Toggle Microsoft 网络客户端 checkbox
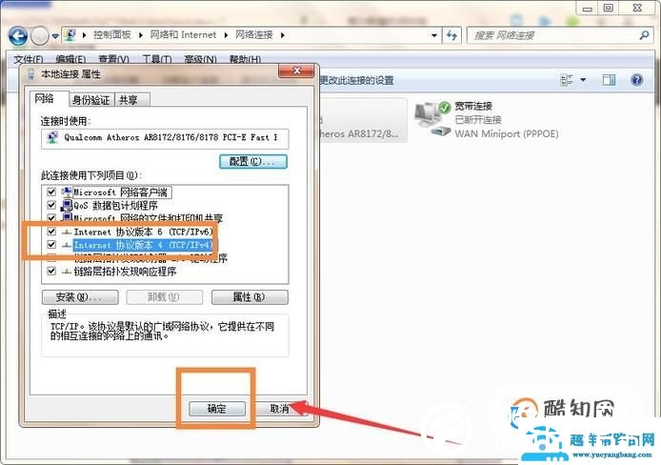This screenshot has height=465, width=661. pos(51,192)
